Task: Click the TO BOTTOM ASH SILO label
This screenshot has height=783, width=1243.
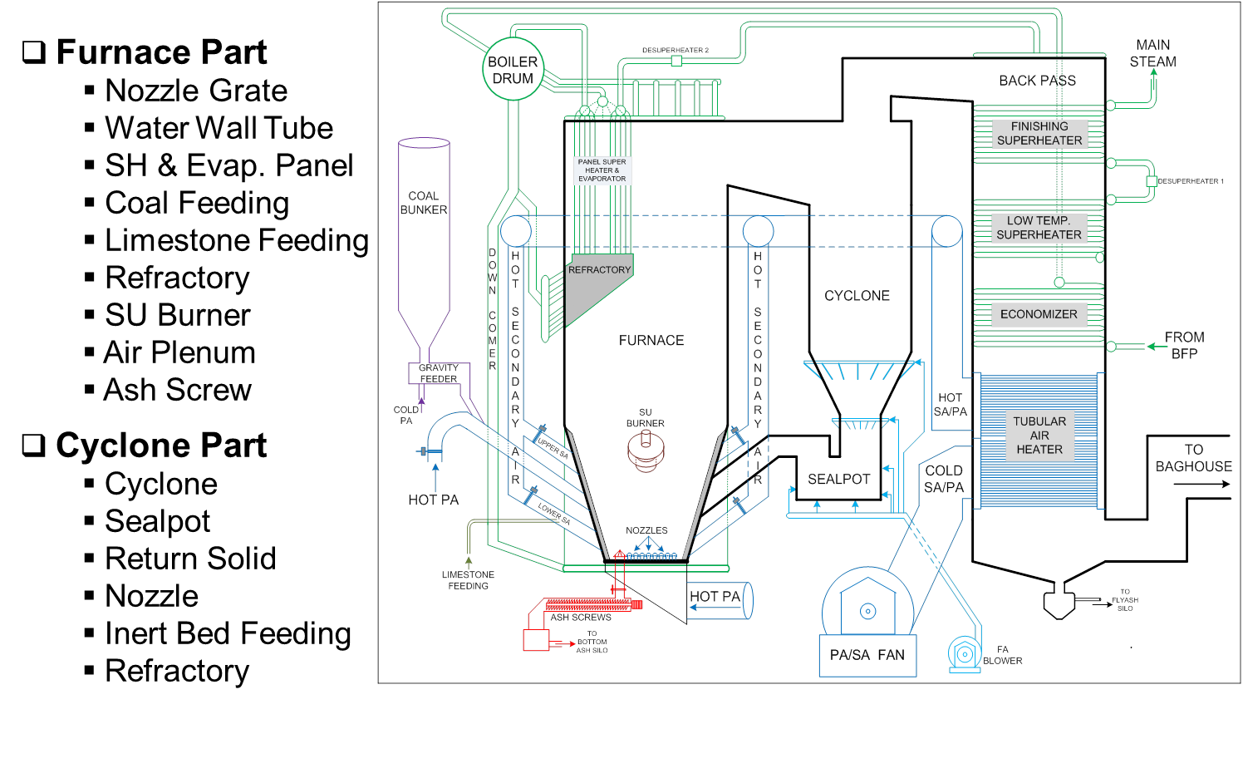Action: (x=592, y=642)
